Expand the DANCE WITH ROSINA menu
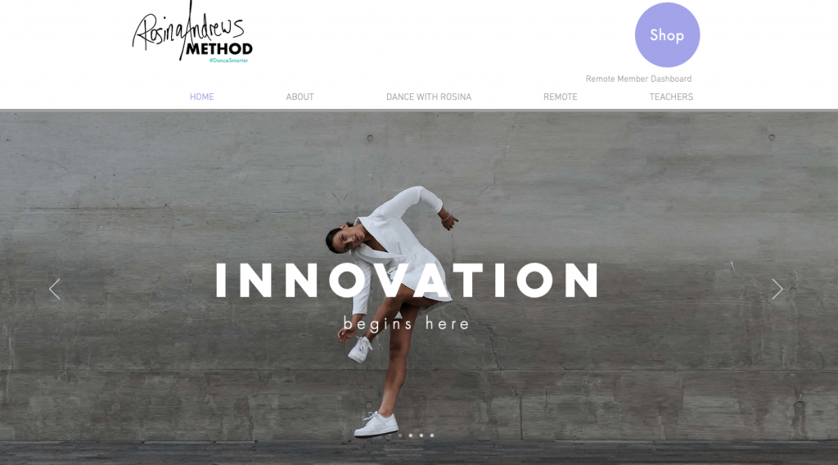The image size is (838, 465). point(429,97)
